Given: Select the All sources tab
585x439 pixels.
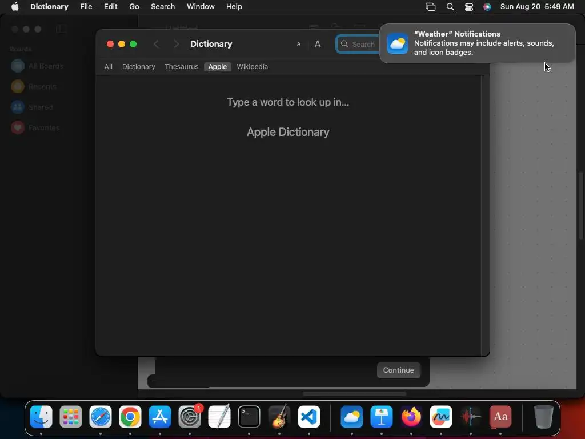Looking at the screenshot, I should click(108, 67).
